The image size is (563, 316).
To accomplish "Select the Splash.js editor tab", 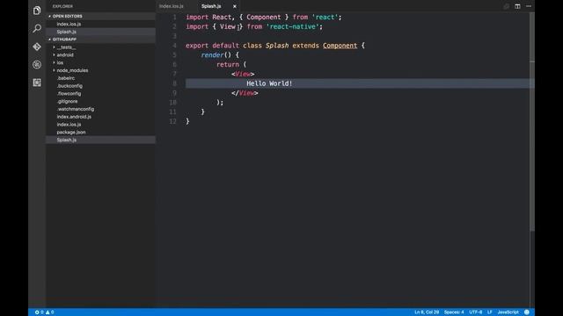I will click(211, 6).
